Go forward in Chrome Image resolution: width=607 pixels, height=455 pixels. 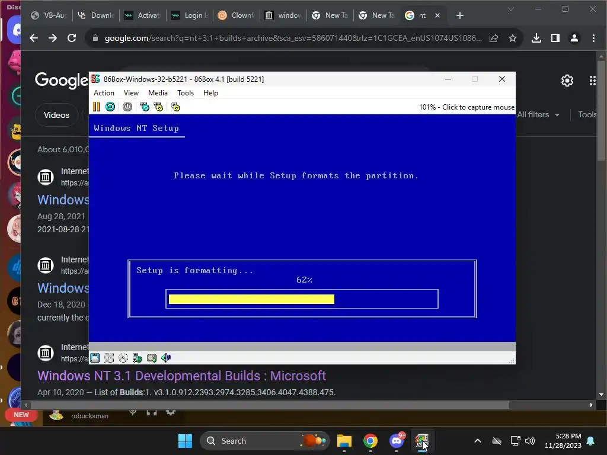[x=53, y=38]
